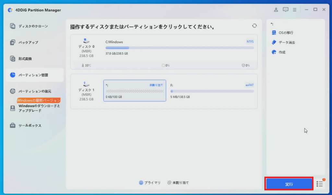Screen dimensions: 332x195
Task: Select the F: exFAT partition
Action: click(x=212, y=91)
